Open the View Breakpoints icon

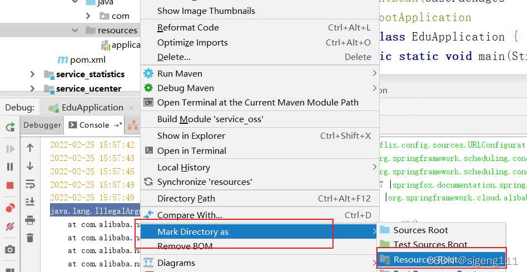pyautogui.click(x=10, y=208)
